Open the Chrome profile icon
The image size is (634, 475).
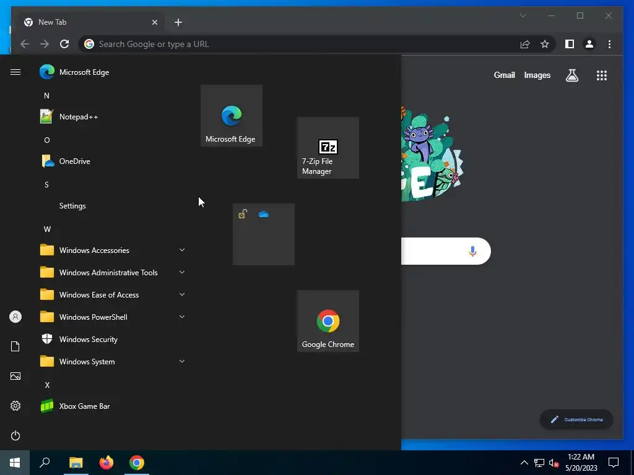pyautogui.click(x=589, y=44)
